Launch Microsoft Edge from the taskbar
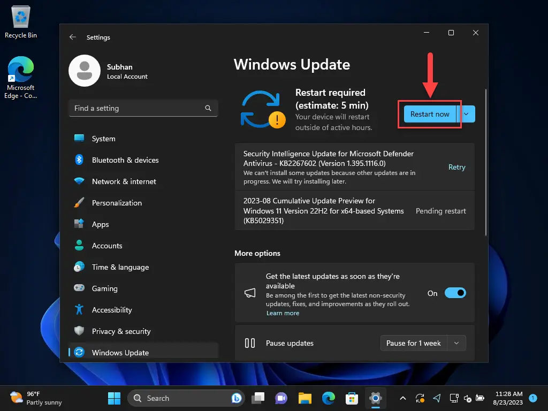Viewport: 548px width, 411px height. pos(328,398)
